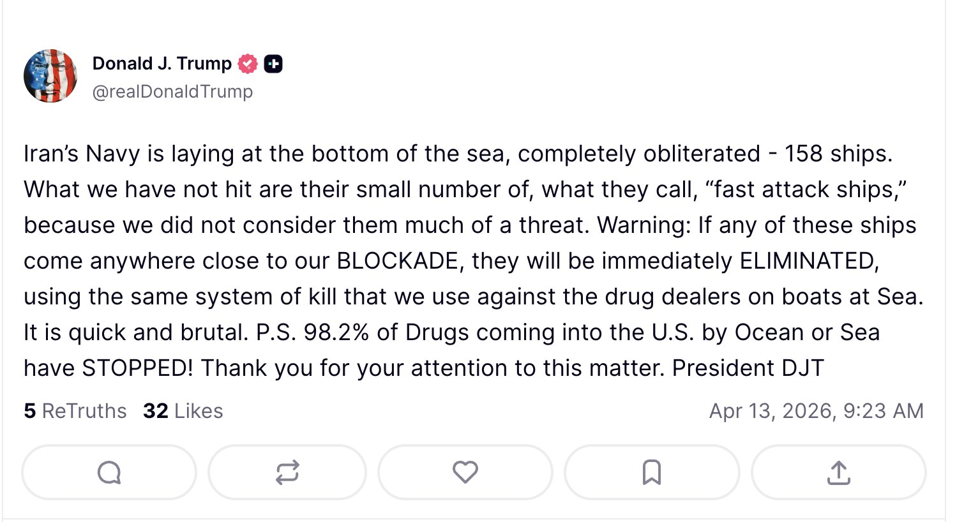
Task: Click the word ELIMINATED in the post
Action: click(809, 261)
